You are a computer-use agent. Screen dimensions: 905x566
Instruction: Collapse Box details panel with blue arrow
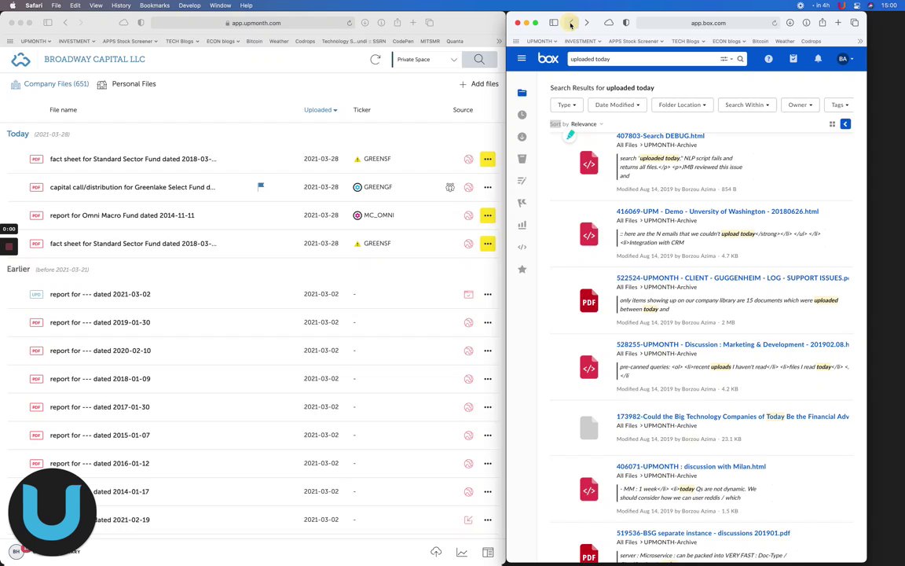845,124
